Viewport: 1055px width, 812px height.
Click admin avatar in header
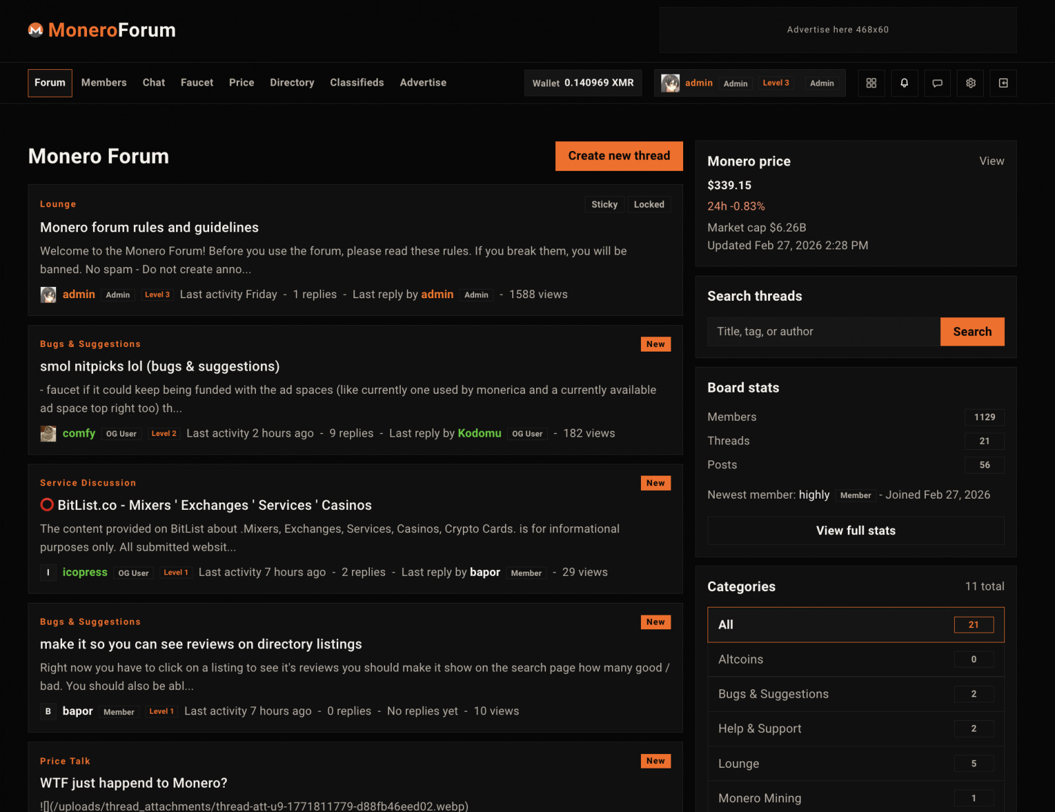pyautogui.click(x=671, y=83)
